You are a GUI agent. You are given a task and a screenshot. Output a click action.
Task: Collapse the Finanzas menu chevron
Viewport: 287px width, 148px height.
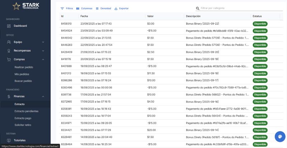pos(43,96)
